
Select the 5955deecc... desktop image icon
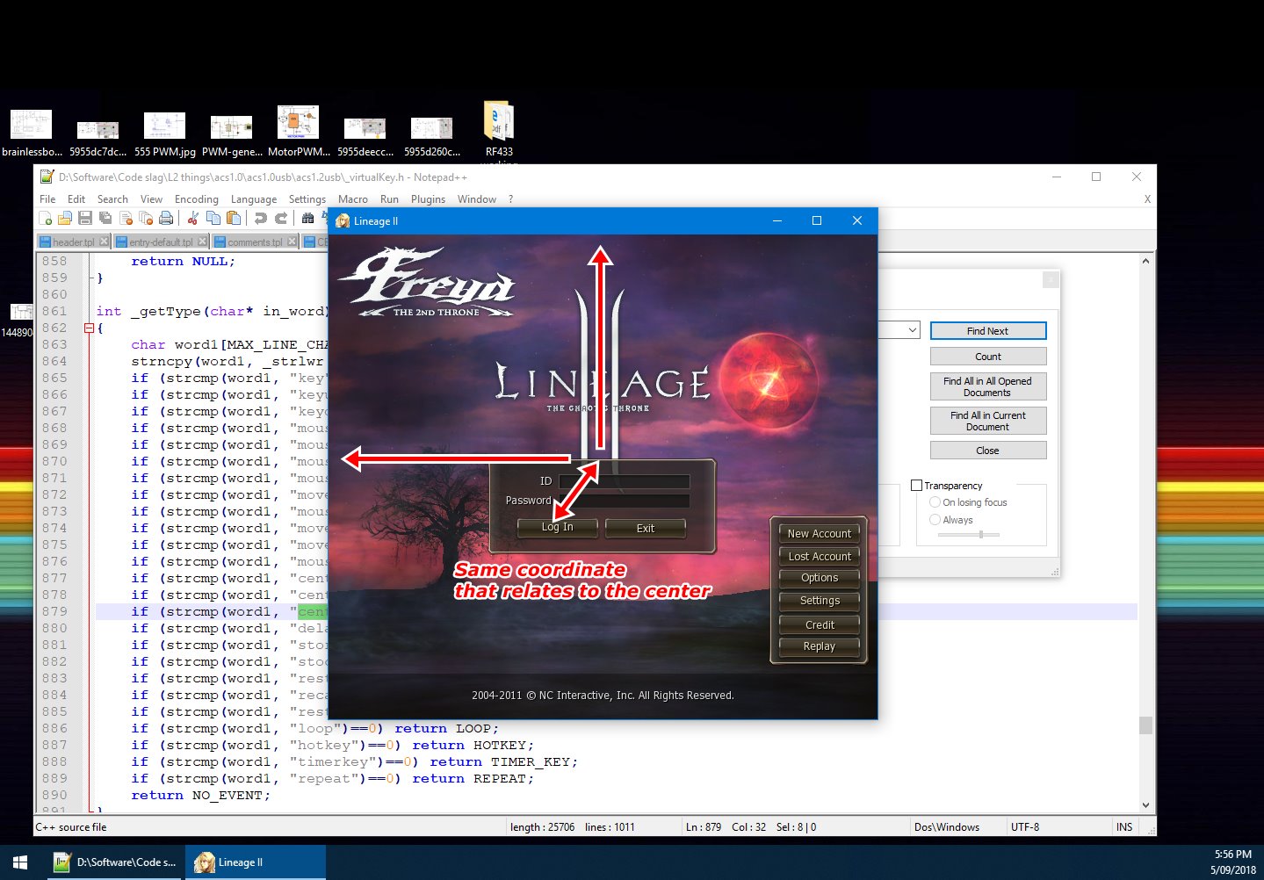point(365,135)
